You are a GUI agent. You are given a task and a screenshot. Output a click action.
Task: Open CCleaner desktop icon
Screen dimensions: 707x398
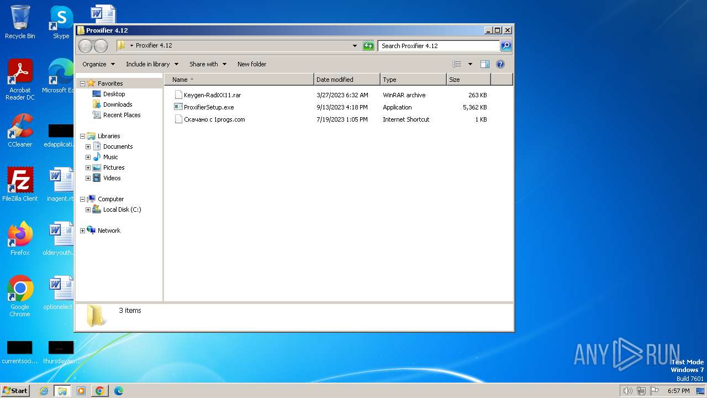20,130
